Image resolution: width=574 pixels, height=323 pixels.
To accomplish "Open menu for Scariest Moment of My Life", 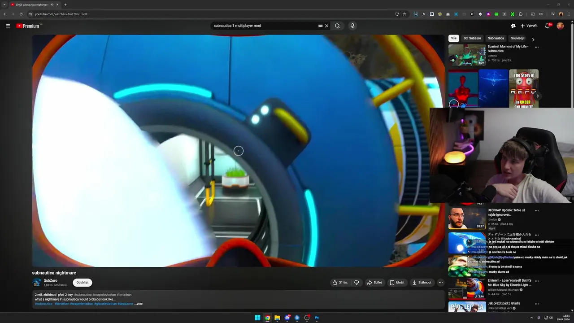I will (536, 47).
